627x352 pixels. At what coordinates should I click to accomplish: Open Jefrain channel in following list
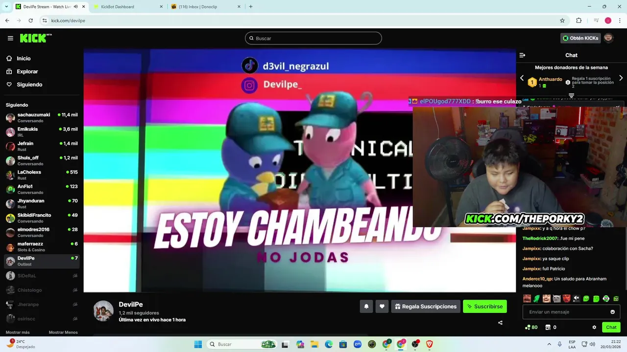point(42,146)
